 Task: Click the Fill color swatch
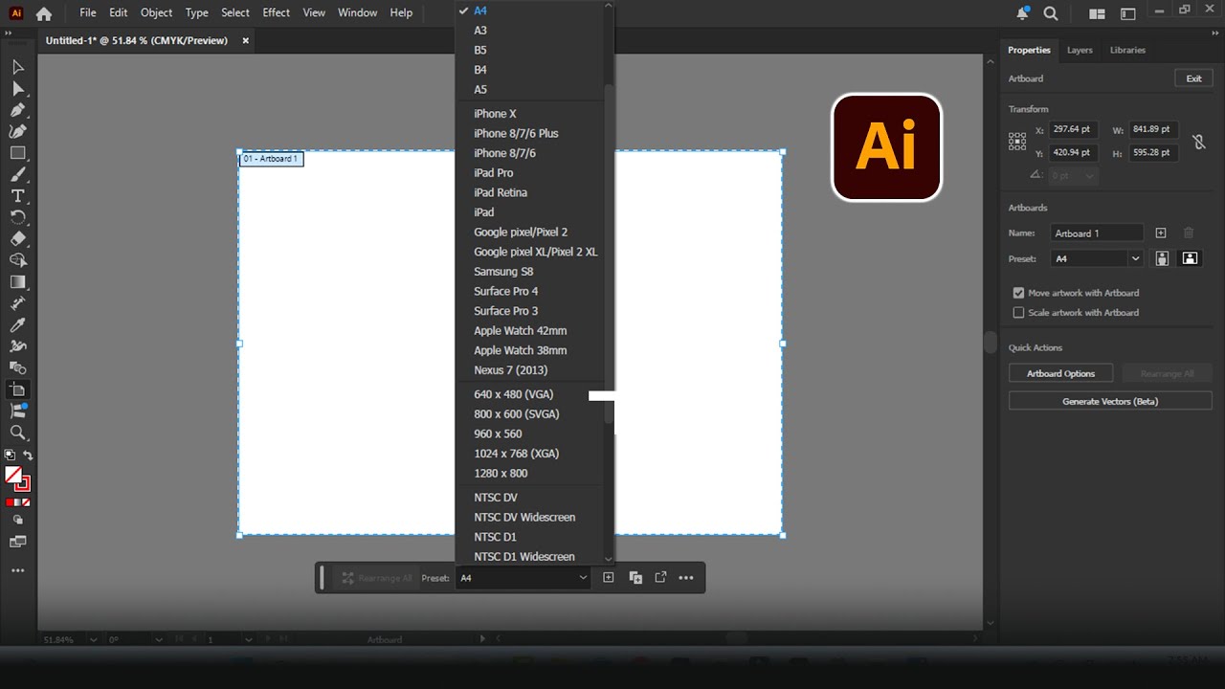pos(13,475)
